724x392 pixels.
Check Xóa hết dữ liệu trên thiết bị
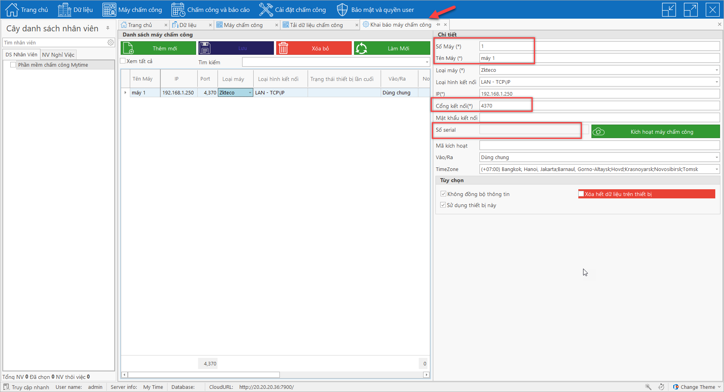point(582,194)
